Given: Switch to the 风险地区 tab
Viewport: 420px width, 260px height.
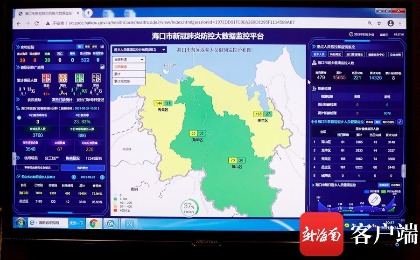Looking at the screenshot, I should 336,55.
